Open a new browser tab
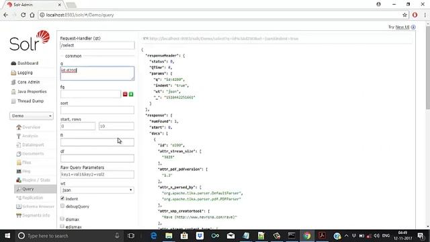The width and height of the screenshot is (430, 242). 71,5
